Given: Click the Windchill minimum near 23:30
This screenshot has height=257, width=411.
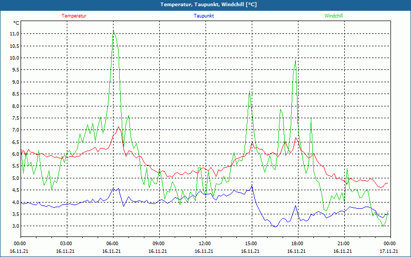Looking at the screenshot, I should [x=383, y=226].
